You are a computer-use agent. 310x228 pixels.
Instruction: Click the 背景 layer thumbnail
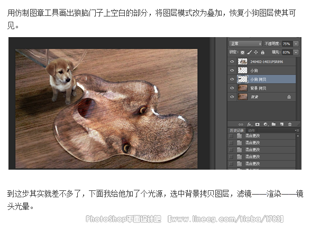(242, 97)
